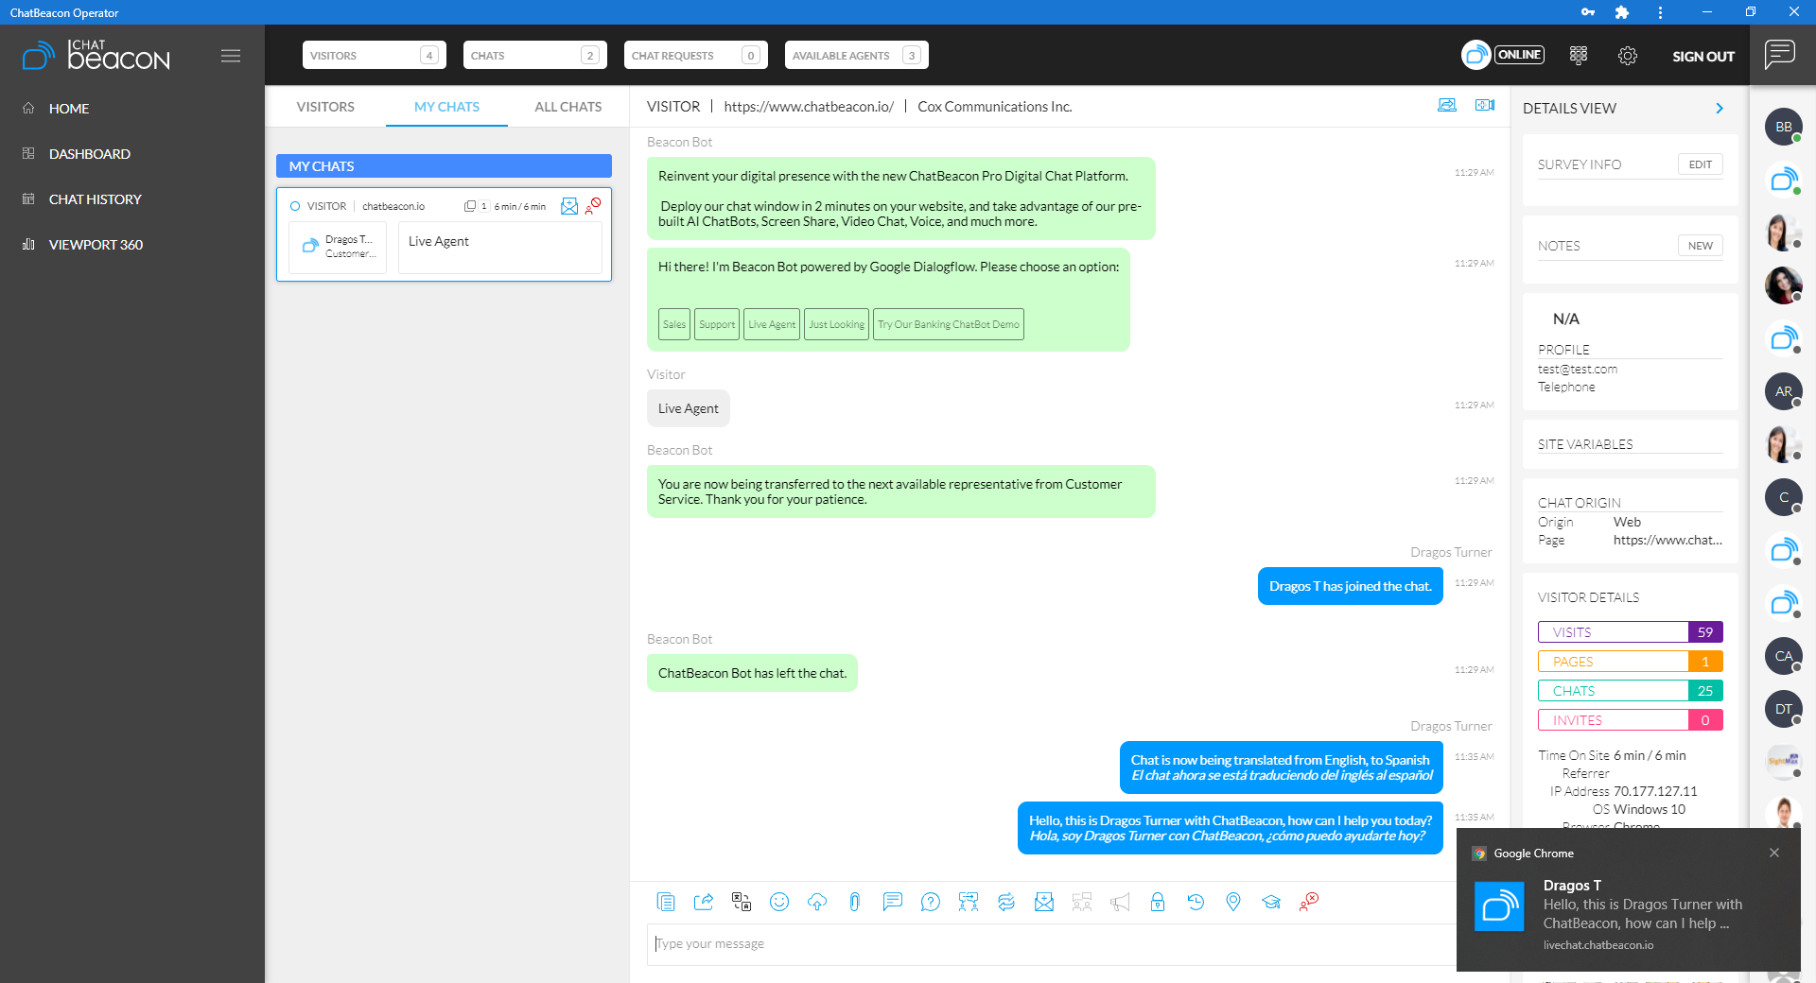This screenshot has height=983, width=1816.
Task: Click the Sales option button in bot message
Action: (x=673, y=324)
